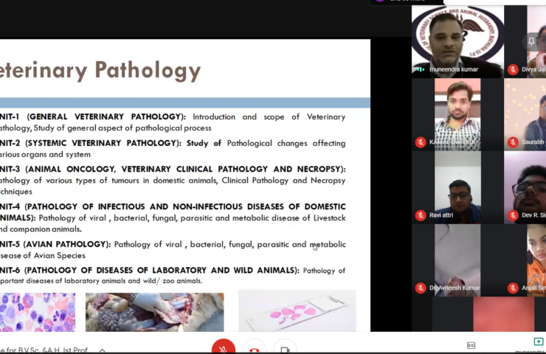Click 'UNIT-4 (PATHOLOGY OF INFECTIOUS' heading text
Viewport: 546px width, 354px height.
(x=72, y=206)
